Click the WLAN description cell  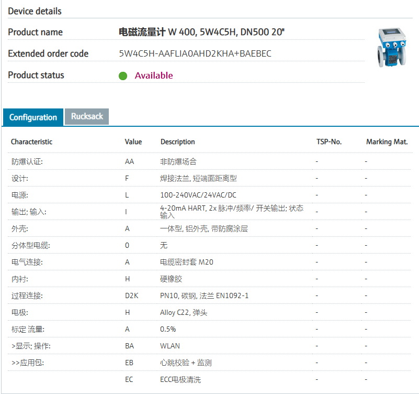(170, 346)
